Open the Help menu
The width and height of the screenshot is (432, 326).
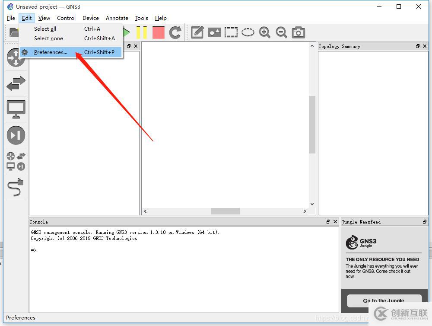tap(161, 18)
